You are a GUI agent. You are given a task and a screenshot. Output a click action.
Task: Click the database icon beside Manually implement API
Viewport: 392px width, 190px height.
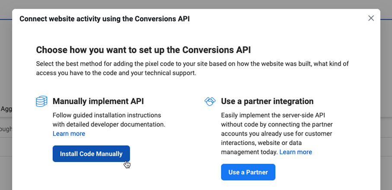click(41, 101)
